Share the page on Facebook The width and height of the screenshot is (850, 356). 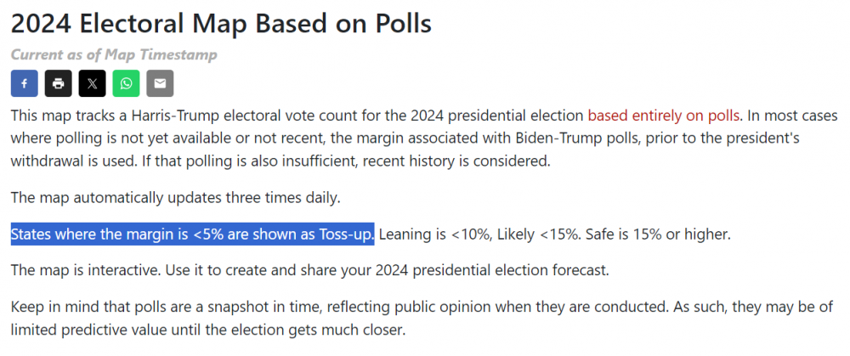click(x=24, y=83)
